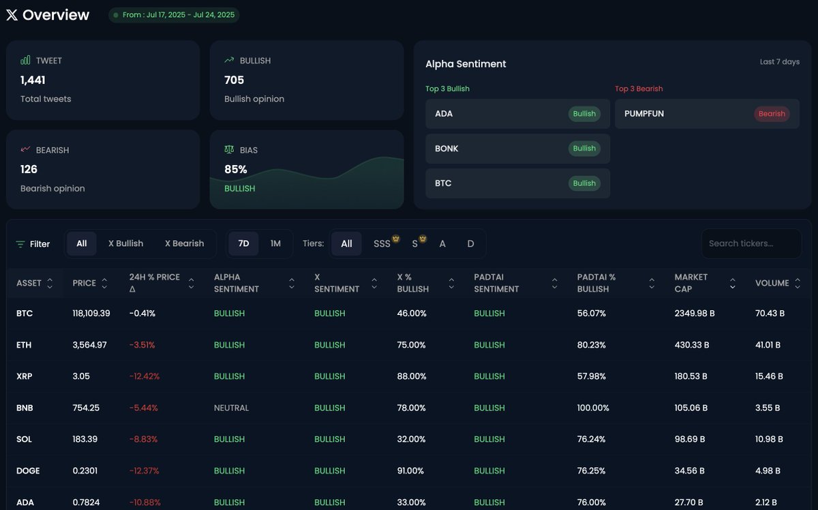Select the S tier
Image resolution: width=818 pixels, height=510 pixels.
[416, 243]
